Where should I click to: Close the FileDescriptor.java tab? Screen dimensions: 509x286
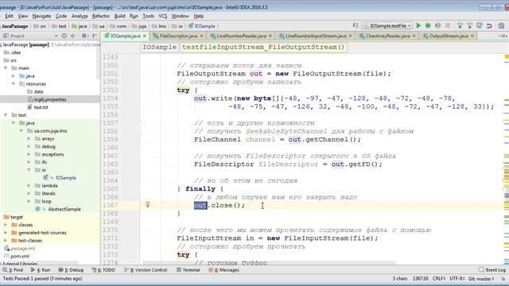click(x=201, y=36)
